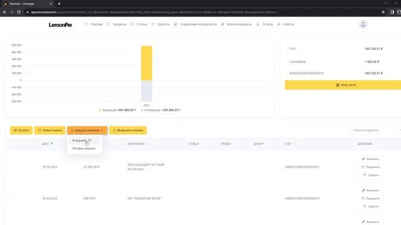Click the yellow incoming bar in the chart
The image size is (401, 225).
147,63
